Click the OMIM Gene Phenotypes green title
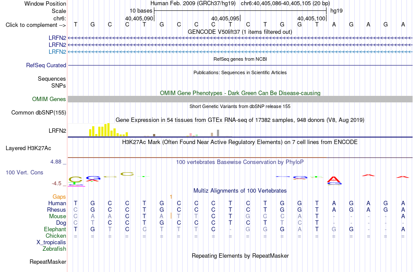 coord(240,93)
